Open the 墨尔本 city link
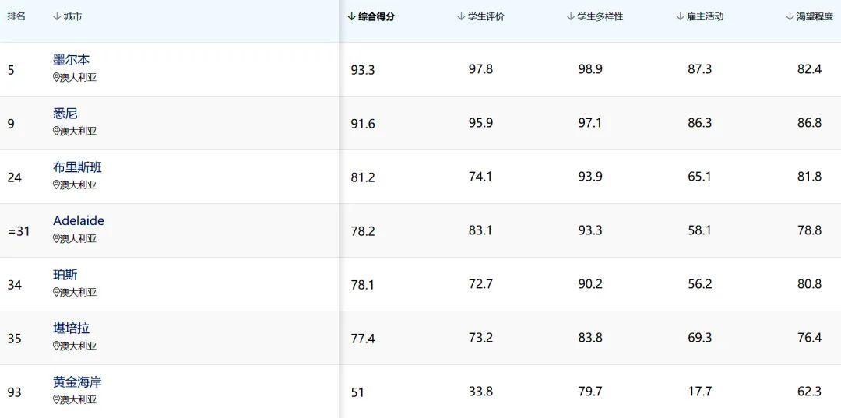841x418 pixels. point(72,59)
